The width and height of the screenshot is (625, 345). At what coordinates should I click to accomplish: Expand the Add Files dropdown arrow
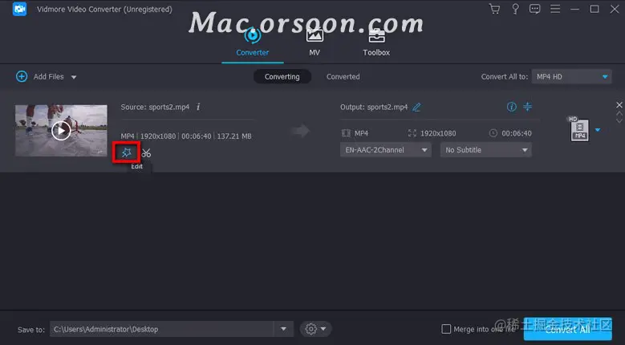(x=74, y=77)
